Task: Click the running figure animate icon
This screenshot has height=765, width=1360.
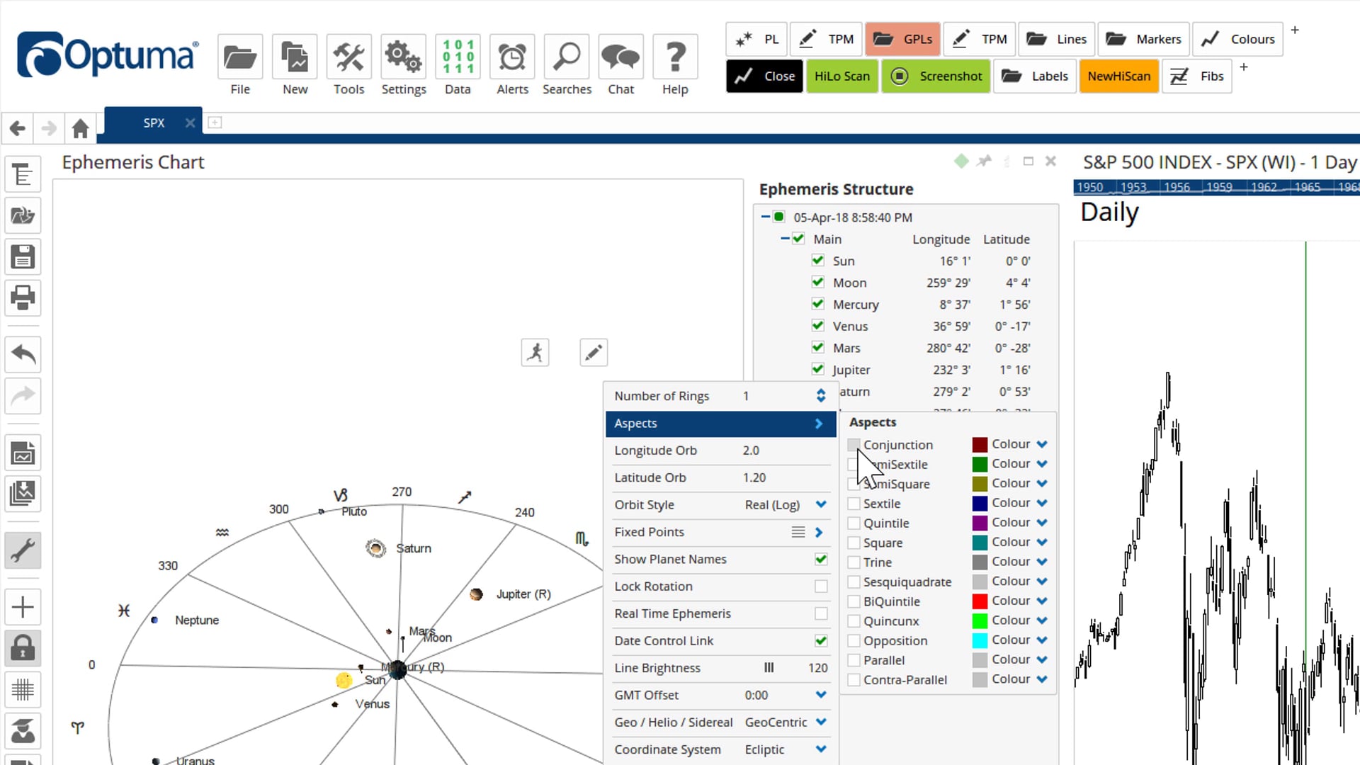Action: pos(535,352)
